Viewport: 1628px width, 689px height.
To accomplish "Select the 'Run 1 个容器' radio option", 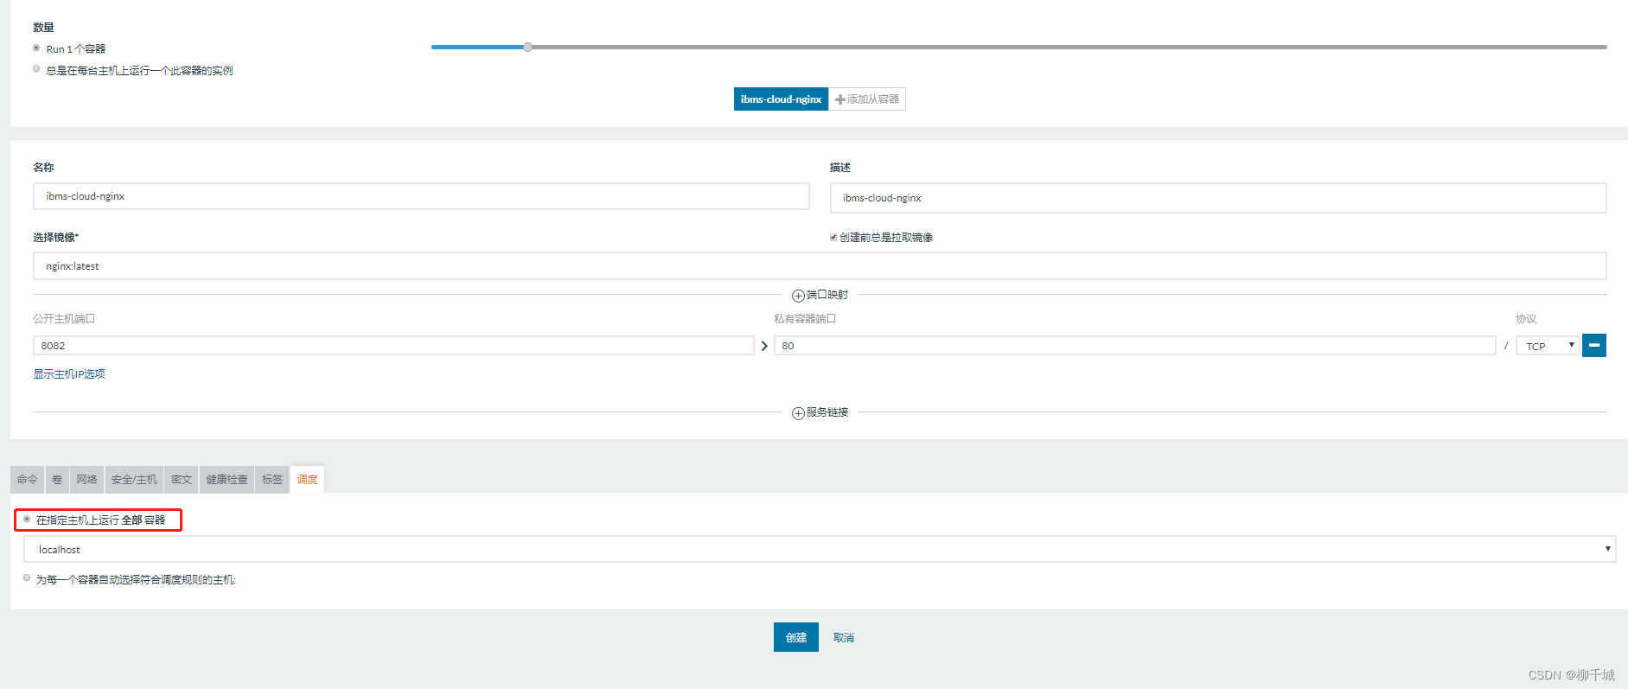I will coord(36,48).
